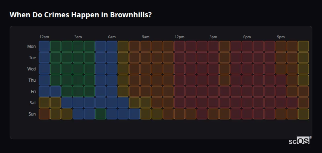Click the "When Do Crimes Happen in Brownhills?" heading
Image resolution: width=322 pixels, height=153 pixels.
[80, 15]
